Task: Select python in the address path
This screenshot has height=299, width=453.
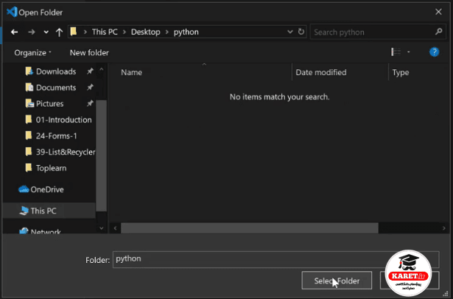Action: coord(186,32)
